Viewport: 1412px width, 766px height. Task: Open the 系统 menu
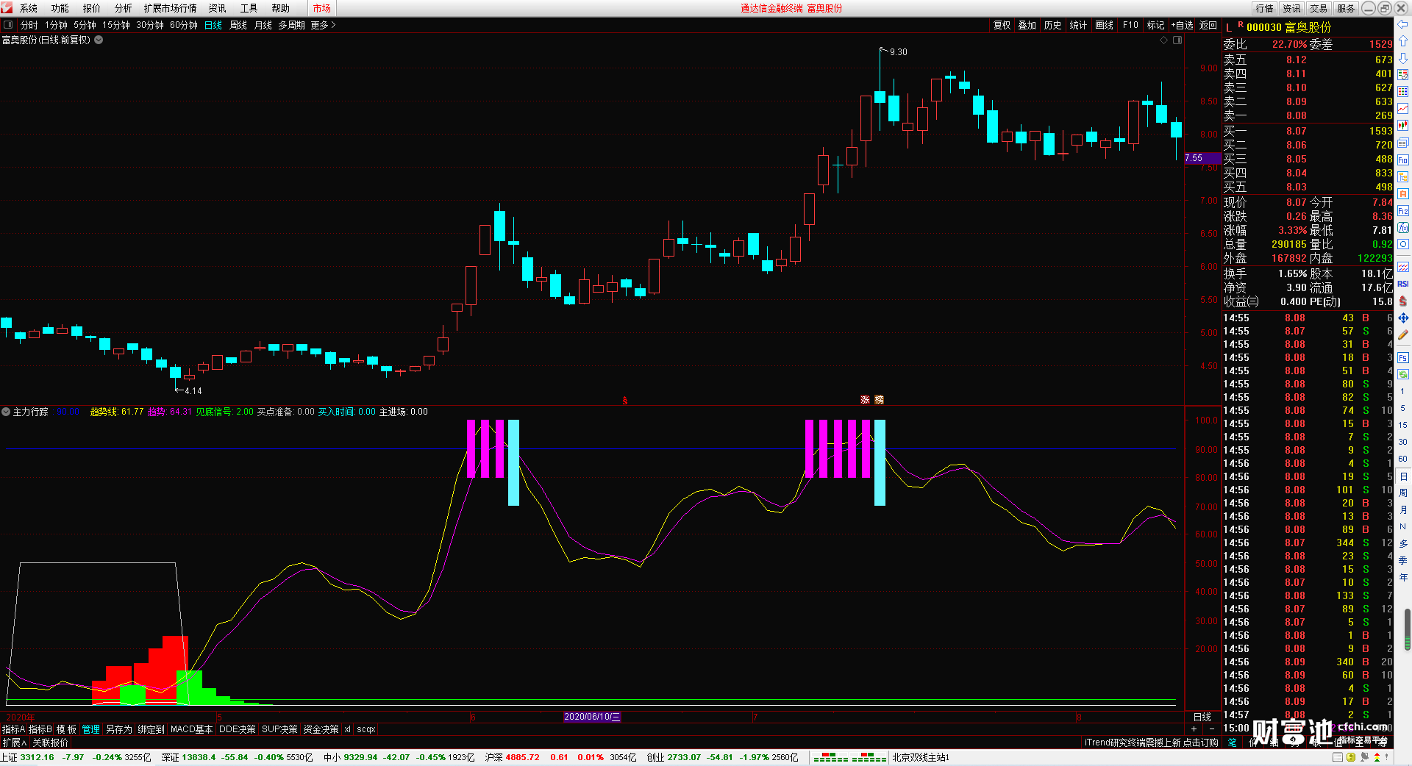tap(29, 8)
